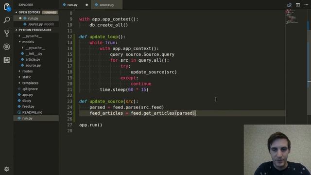Screen dimensions: 311x175
Task: Click the open changes icon in editor toolbar
Action: [290, 5]
